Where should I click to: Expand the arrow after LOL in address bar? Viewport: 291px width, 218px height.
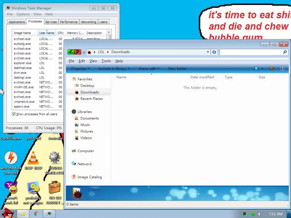click(x=108, y=52)
